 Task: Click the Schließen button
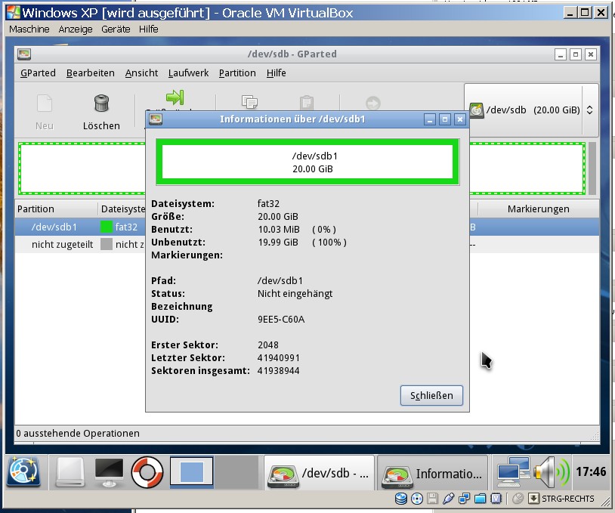[x=431, y=395]
